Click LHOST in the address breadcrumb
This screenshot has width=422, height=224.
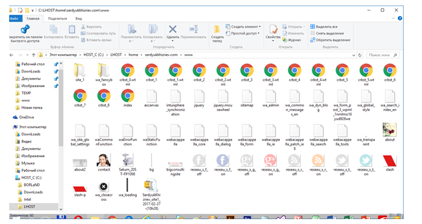116,55
